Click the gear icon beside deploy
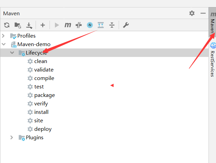 click(30, 129)
